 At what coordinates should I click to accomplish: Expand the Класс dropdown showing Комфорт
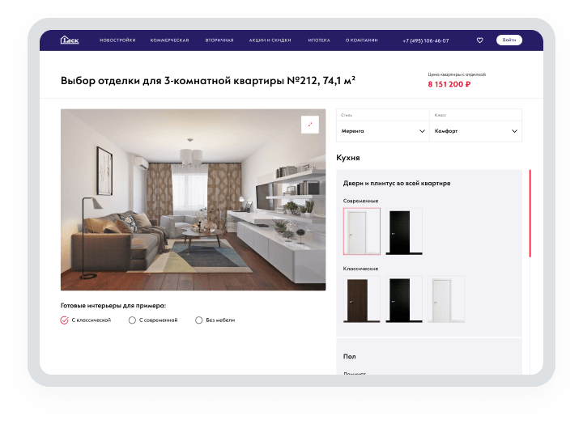point(475,130)
